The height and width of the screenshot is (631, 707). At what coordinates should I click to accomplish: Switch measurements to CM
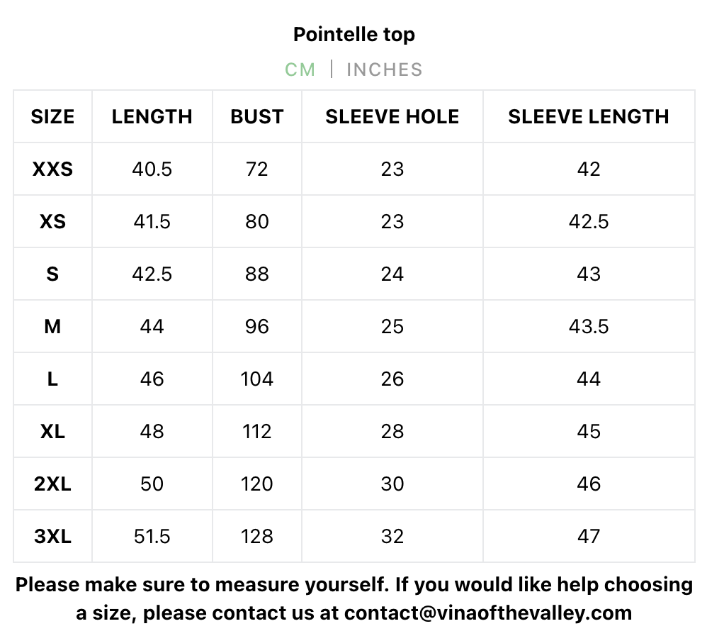(x=300, y=69)
